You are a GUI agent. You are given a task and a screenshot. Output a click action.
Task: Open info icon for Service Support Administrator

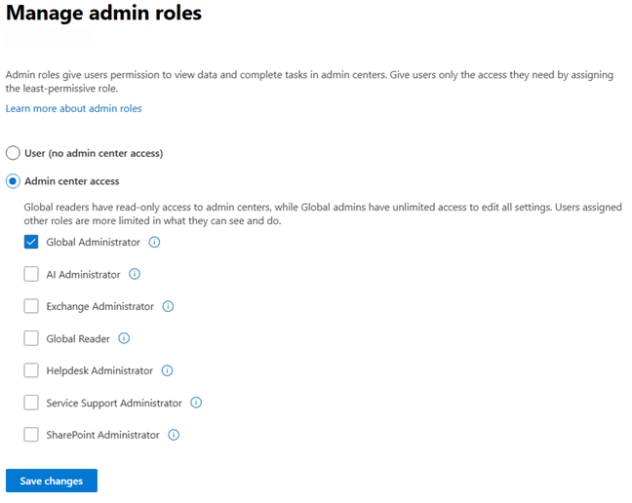pos(196,403)
